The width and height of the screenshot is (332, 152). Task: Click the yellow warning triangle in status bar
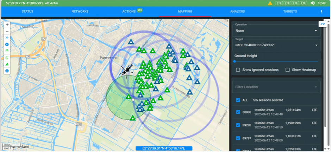[270, 3]
